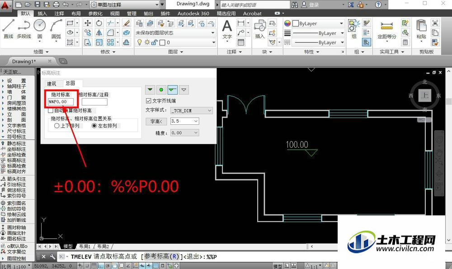Open the ByLayer color dropdown
Image resolution: width=452 pixels, height=269 pixels.
(x=318, y=23)
